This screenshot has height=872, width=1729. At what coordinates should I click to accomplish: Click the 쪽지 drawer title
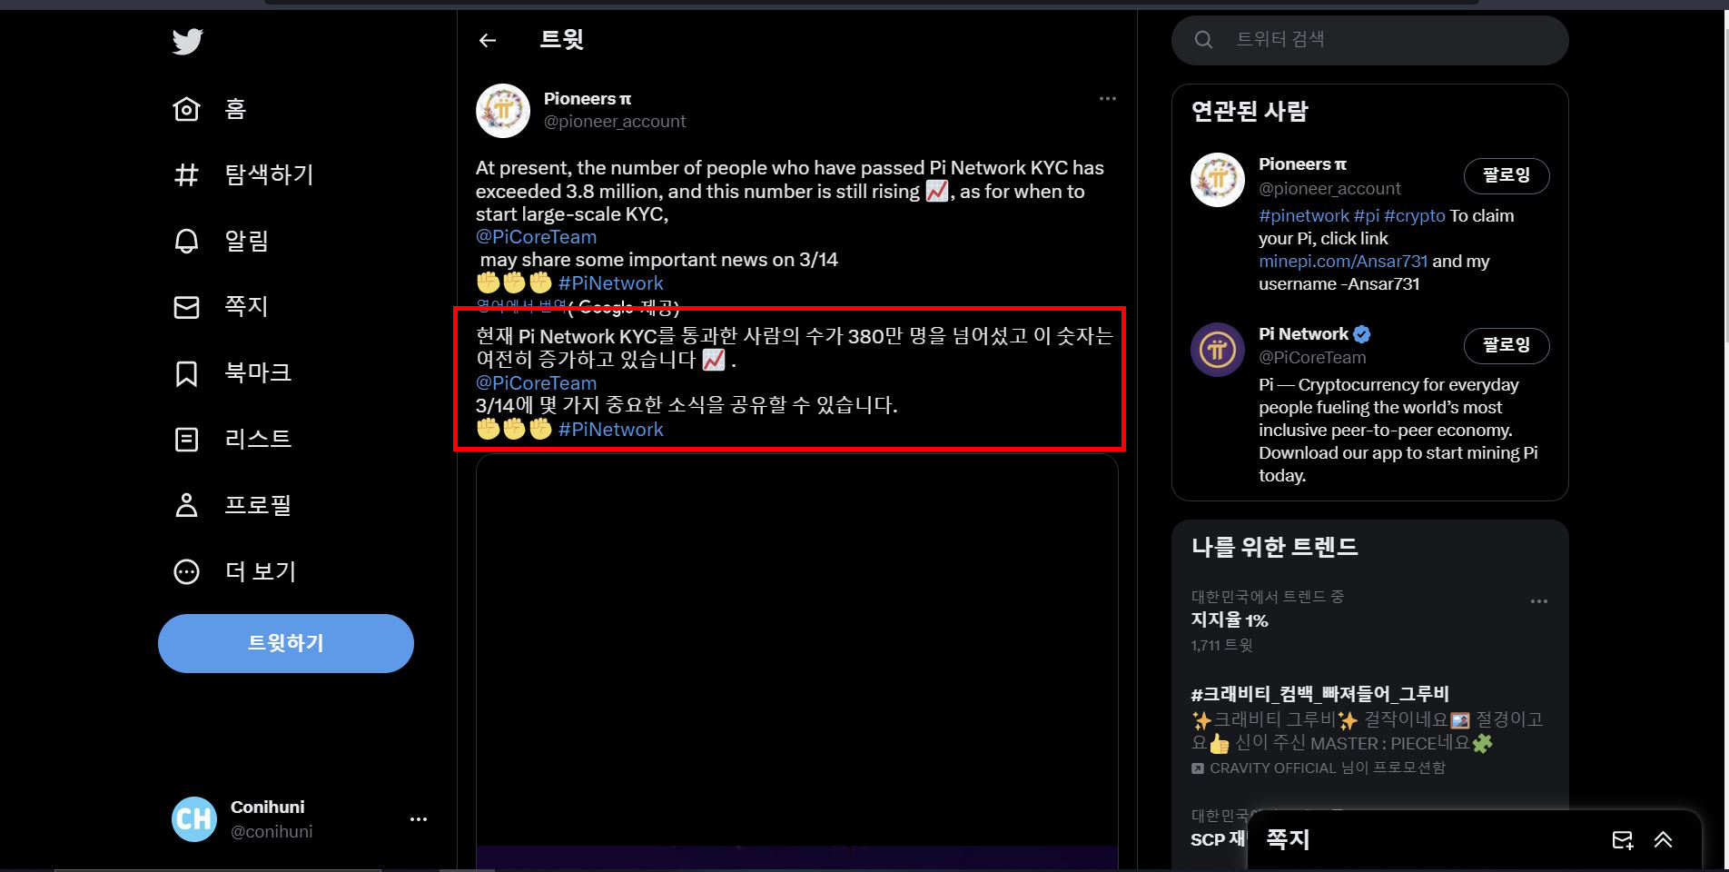click(1288, 839)
